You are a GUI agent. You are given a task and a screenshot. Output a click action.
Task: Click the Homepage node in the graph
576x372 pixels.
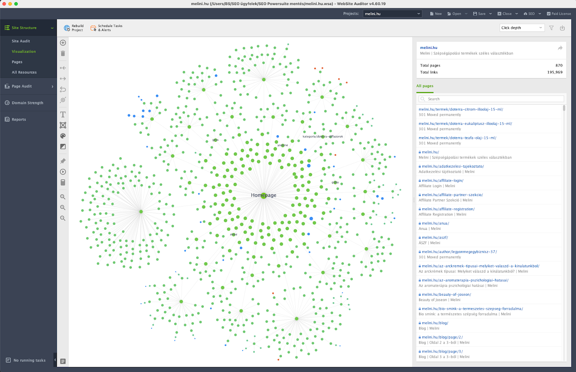pyautogui.click(x=264, y=195)
